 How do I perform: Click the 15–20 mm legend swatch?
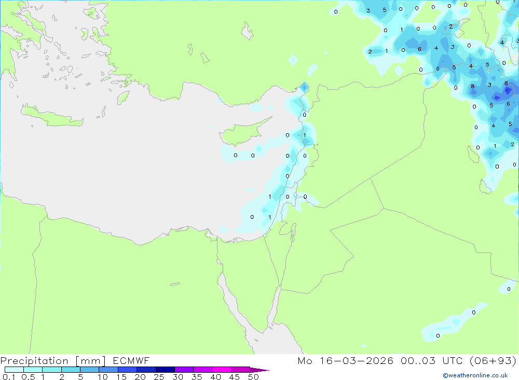click(128, 370)
